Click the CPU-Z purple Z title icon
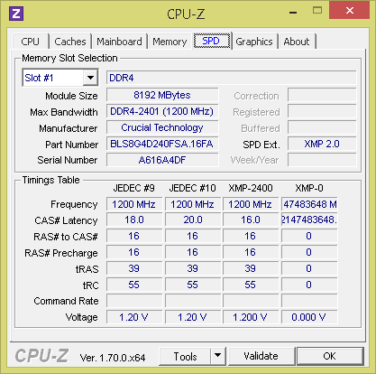Screen dimensions: 376x374 point(16,14)
